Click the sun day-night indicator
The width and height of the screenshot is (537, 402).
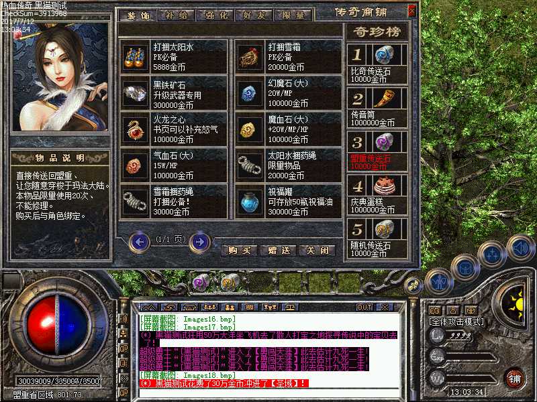click(x=515, y=305)
